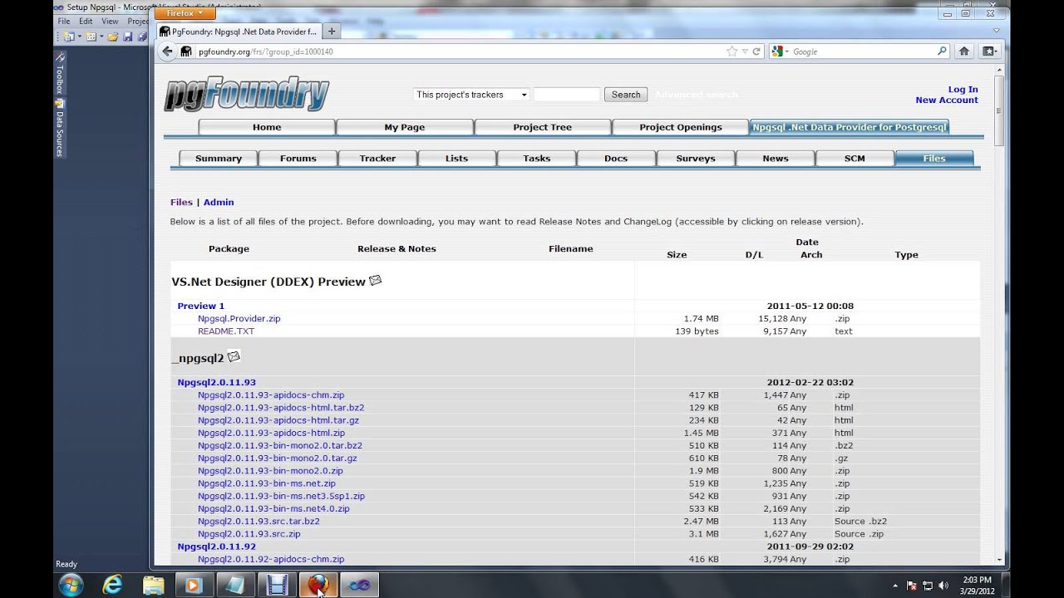Open the Action Center flag tray icon

pos(911,586)
